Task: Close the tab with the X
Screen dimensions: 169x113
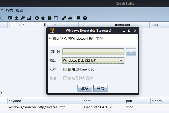Action: pyautogui.click(x=1, y=93)
